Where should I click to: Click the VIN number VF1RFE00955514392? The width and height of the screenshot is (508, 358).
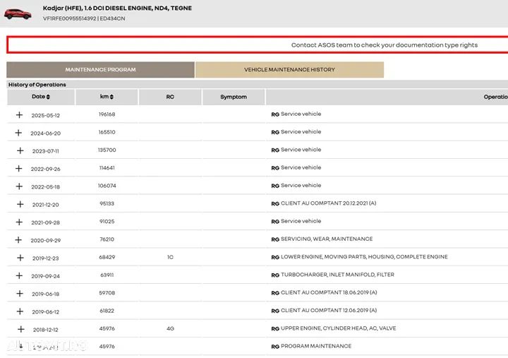[x=69, y=18]
